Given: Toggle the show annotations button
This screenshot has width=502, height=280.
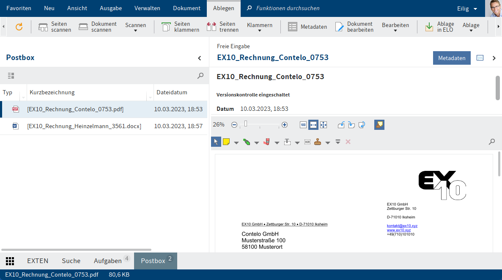Looking at the screenshot, I should pos(379,125).
